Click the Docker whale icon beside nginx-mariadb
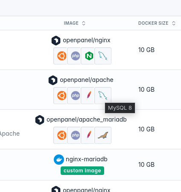The height and width of the screenshot is (192, 181). (59, 160)
